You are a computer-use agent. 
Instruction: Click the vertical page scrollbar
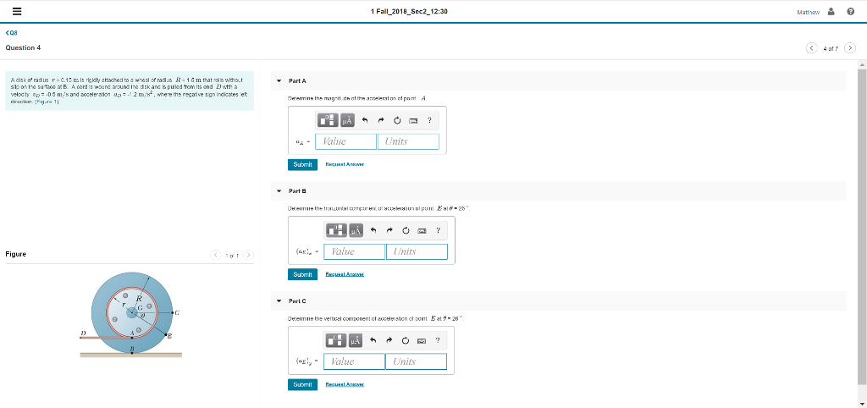[x=862, y=227]
